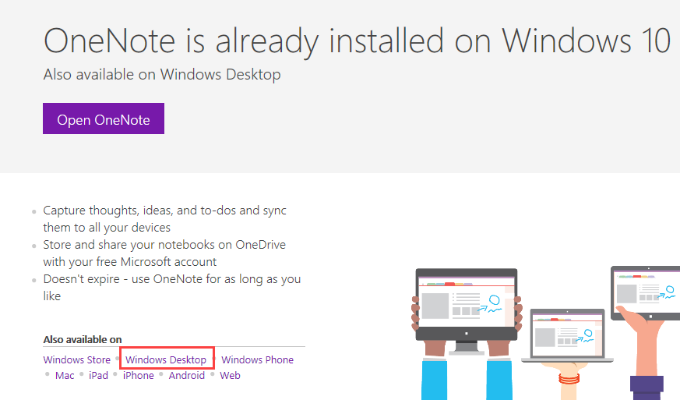Open the Web version link
Screen dimensions: 680x400
230,376
